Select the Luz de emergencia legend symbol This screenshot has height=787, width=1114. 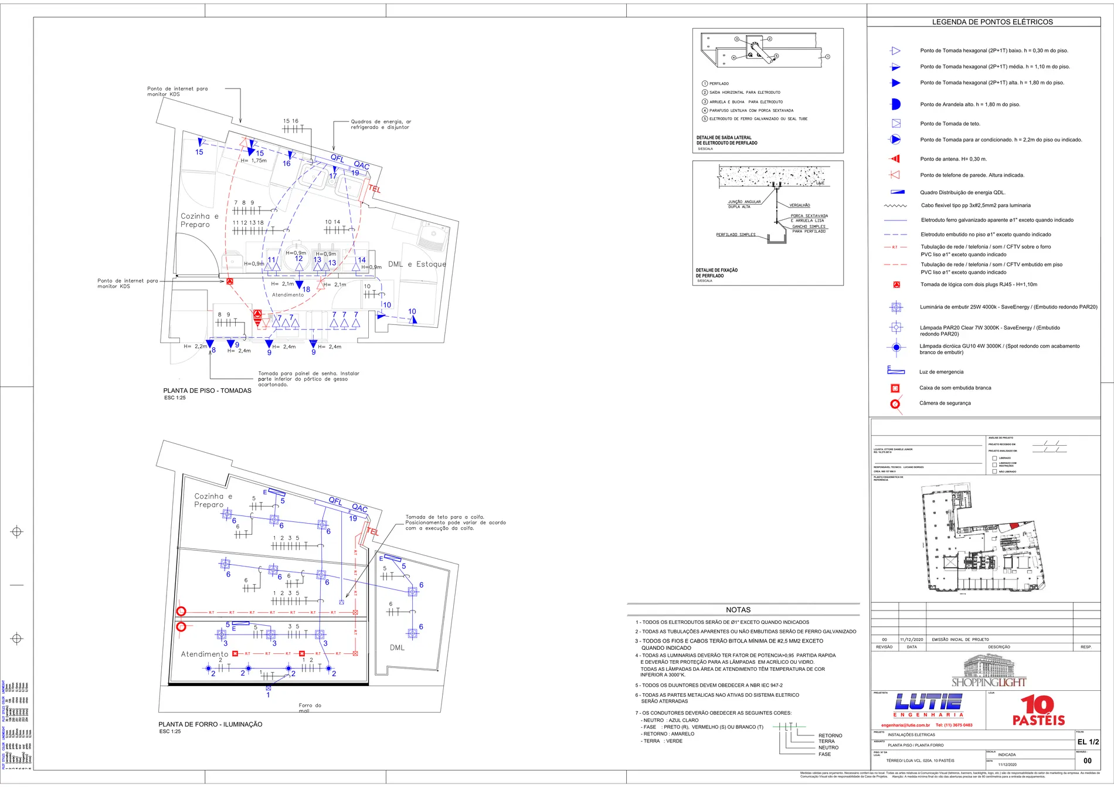(895, 370)
